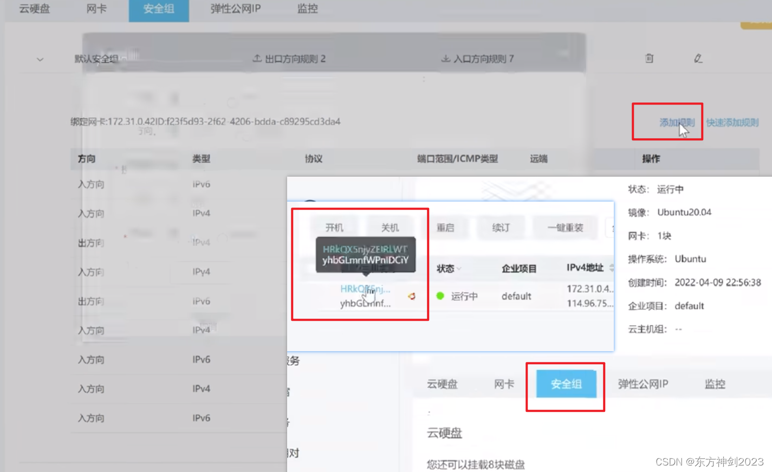
Task: Click the 云主机组 detail line
Action: 655,329
